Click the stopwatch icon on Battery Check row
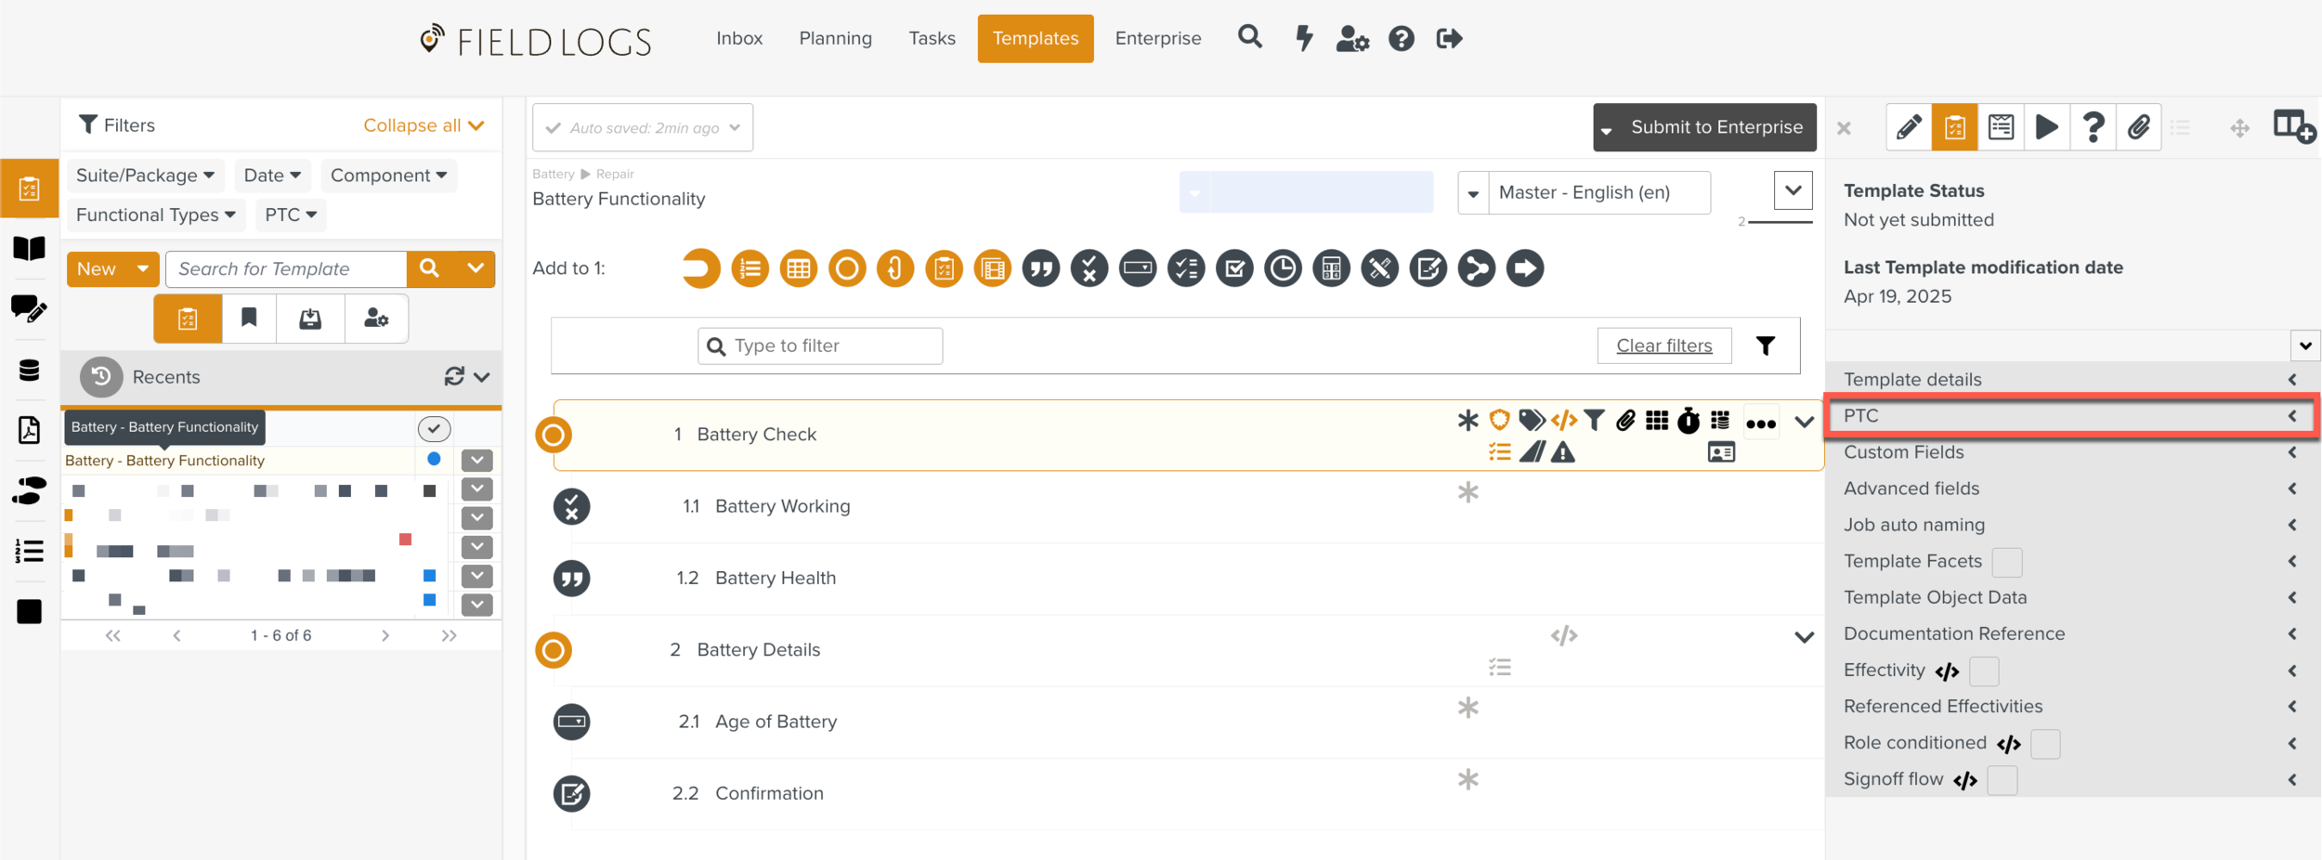 tap(1689, 420)
